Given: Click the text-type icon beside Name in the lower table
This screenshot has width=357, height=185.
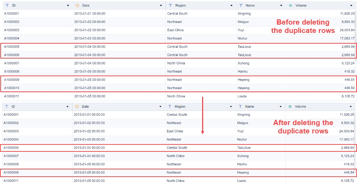Looking at the screenshot, I should tap(240, 107).
